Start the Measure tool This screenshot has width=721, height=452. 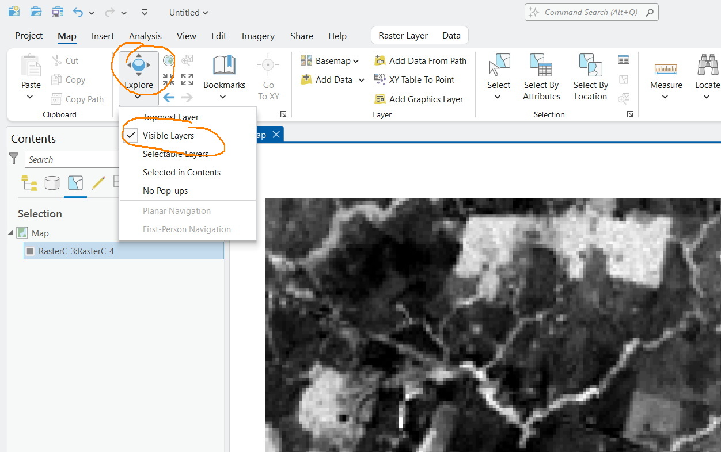666,75
